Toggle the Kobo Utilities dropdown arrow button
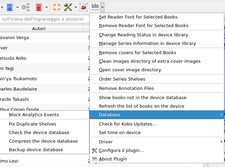This screenshot has height=167, width=225. click(102, 7)
